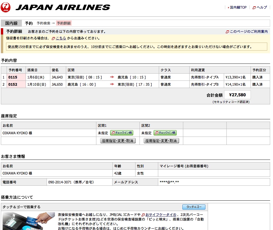
Task: Click the popup icon before おサイフケータイ
Action: pyautogui.click(x=143, y=215)
